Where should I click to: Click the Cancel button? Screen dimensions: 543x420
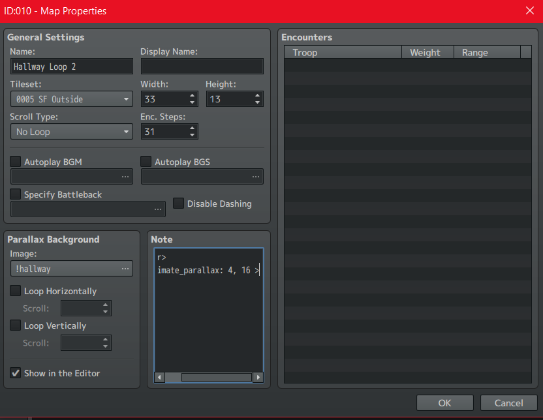tap(508, 403)
